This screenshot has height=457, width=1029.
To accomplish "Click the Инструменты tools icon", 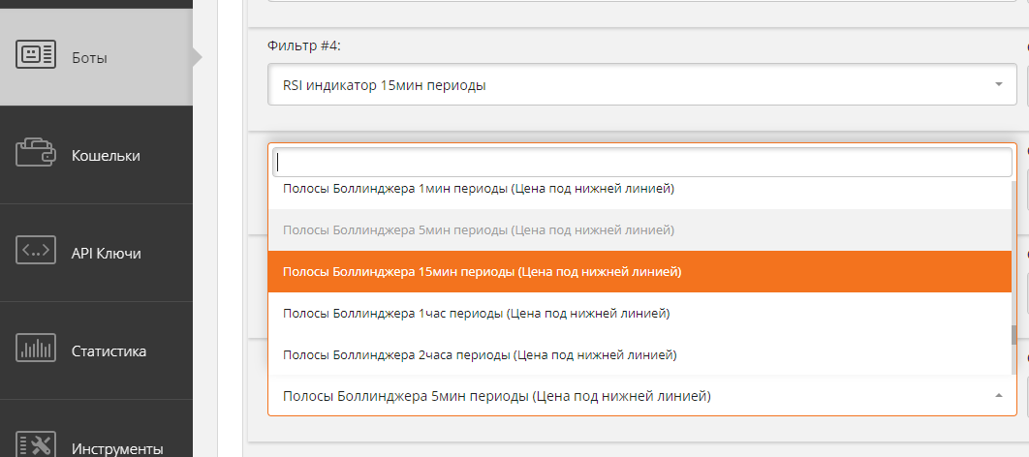I will (36, 445).
